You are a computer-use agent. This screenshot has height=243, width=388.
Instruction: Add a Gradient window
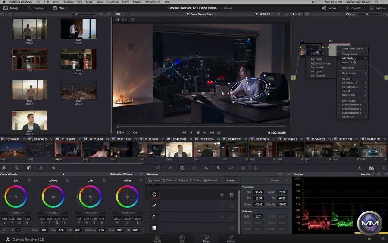coord(210,181)
